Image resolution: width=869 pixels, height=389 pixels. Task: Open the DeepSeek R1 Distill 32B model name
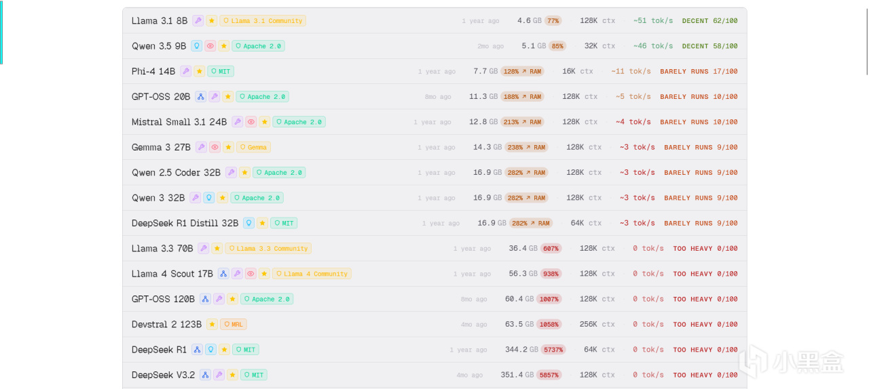[185, 223]
